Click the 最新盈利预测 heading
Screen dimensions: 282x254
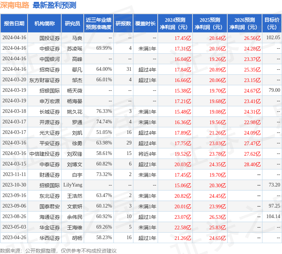[x=54, y=5]
